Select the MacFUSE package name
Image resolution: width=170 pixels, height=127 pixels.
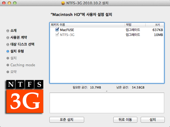click(x=67, y=30)
